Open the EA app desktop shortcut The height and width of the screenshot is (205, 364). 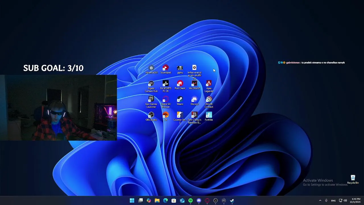coord(166,116)
